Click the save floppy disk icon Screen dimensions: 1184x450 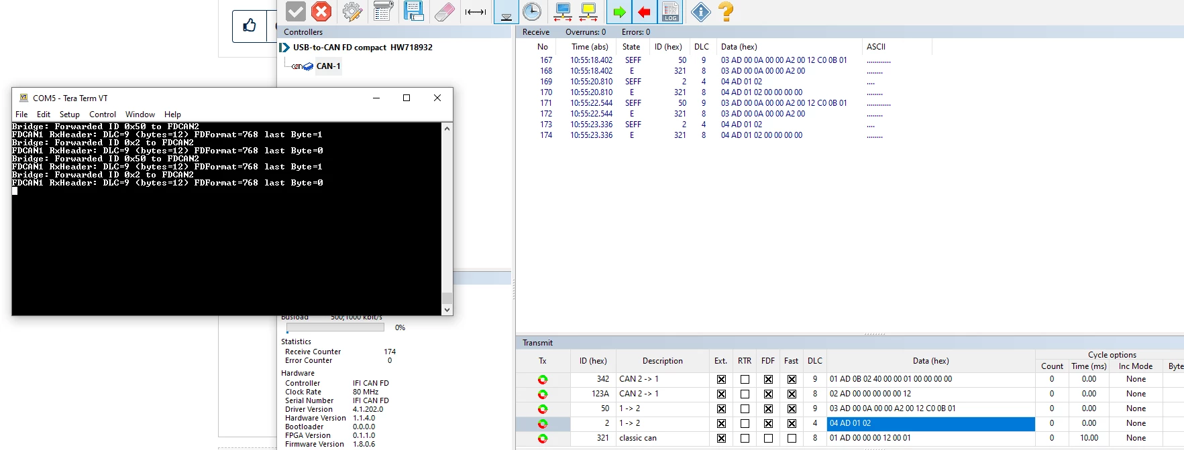click(414, 11)
